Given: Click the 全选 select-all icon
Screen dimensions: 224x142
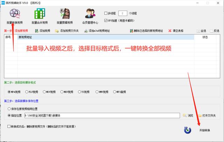Looking at the screenshot, I should (x=198, y=31).
